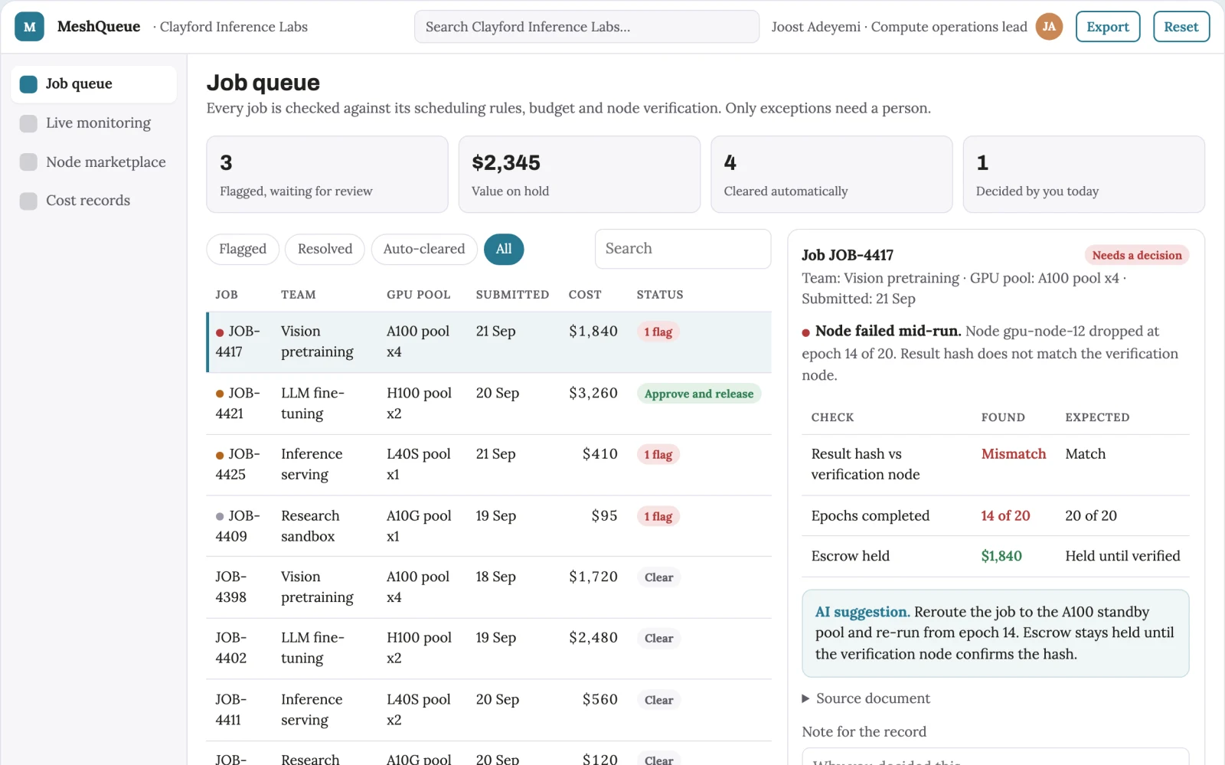This screenshot has width=1225, height=765.
Task: Sort by the COST column header
Action: pyautogui.click(x=585, y=295)
